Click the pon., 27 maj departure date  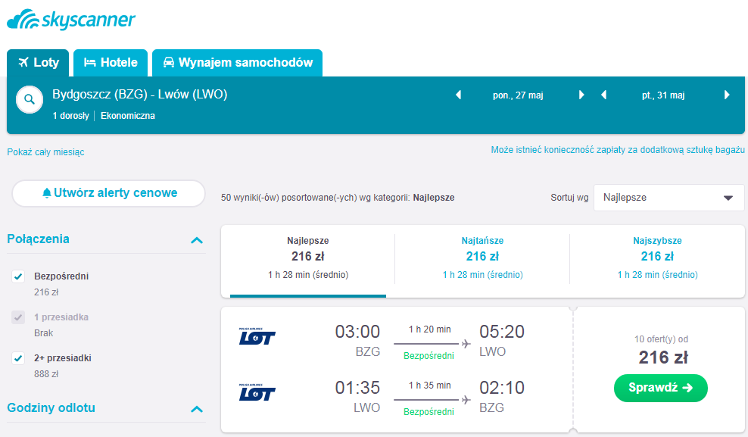tap(518, 95)
